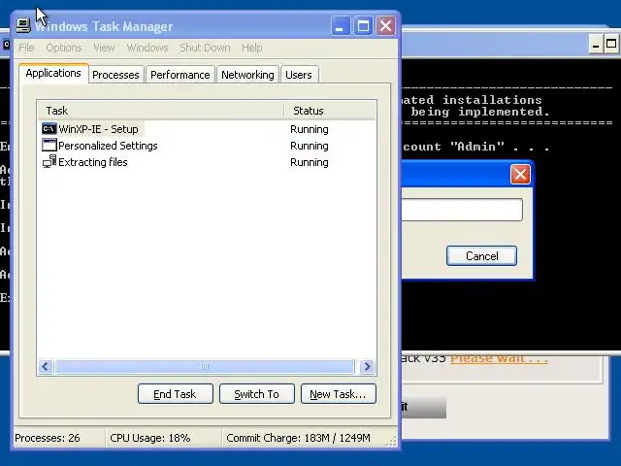621x466 pixels.
Task: Click the extraction dialog progress field
Action: click(462, 210)
